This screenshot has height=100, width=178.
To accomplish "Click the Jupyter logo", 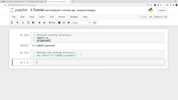I will pyautogui.click(x=19, y=10).
